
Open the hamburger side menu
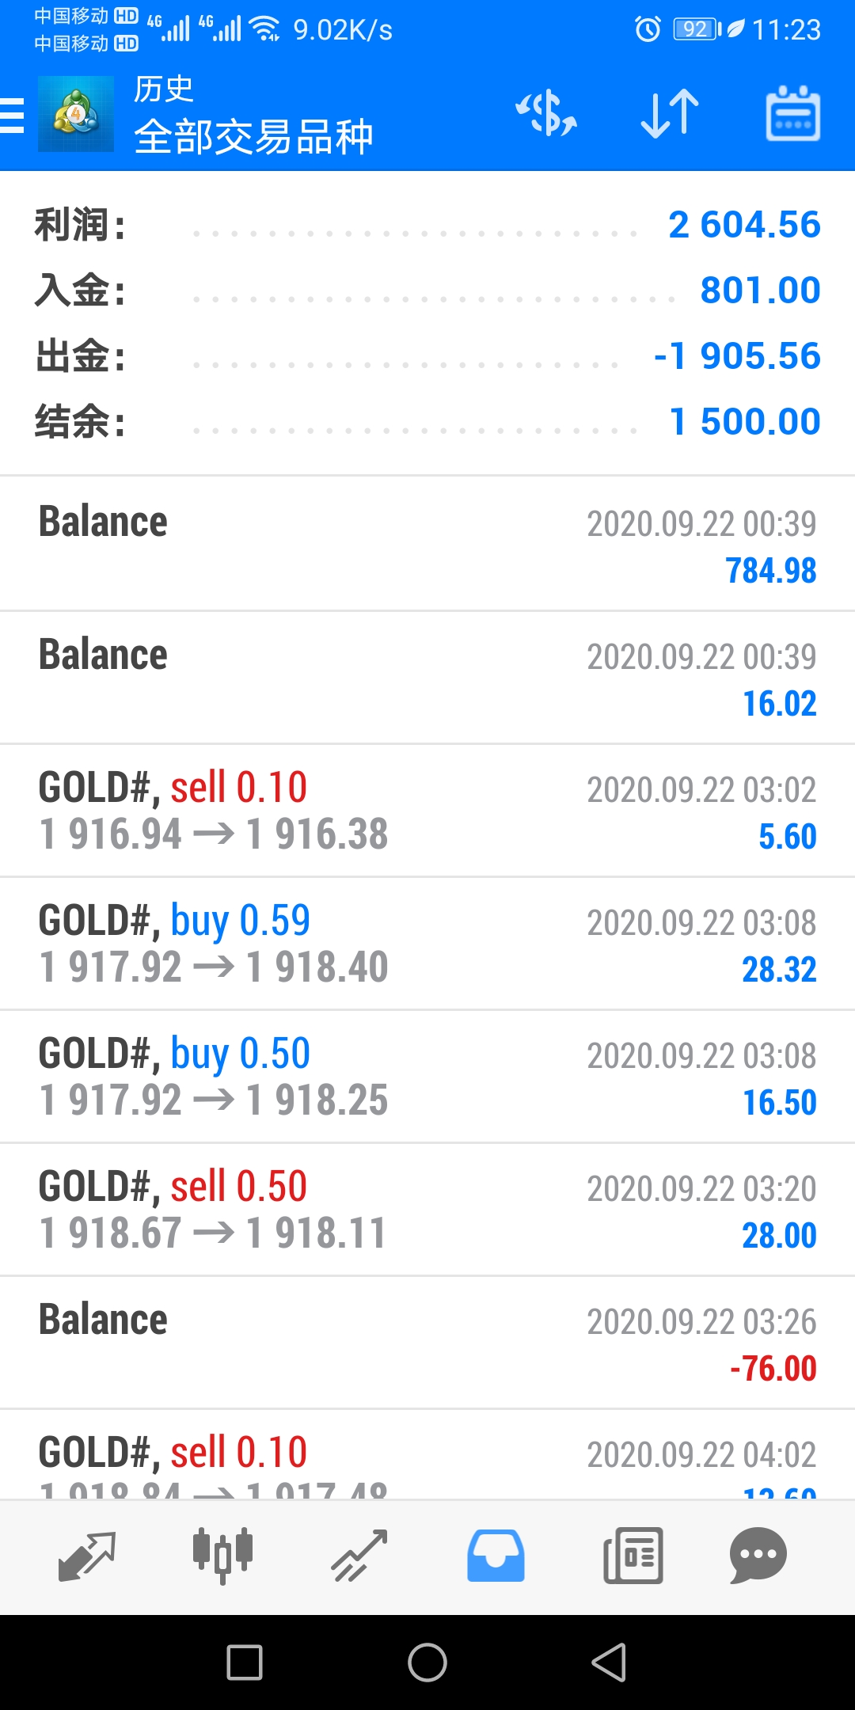[12, 115]
